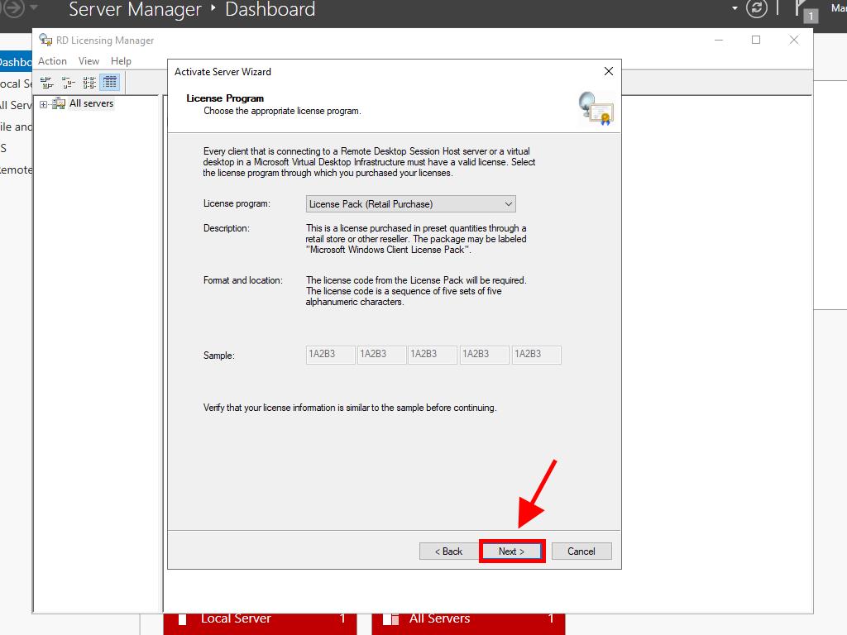Click the last sample code field

click(536, 355)
